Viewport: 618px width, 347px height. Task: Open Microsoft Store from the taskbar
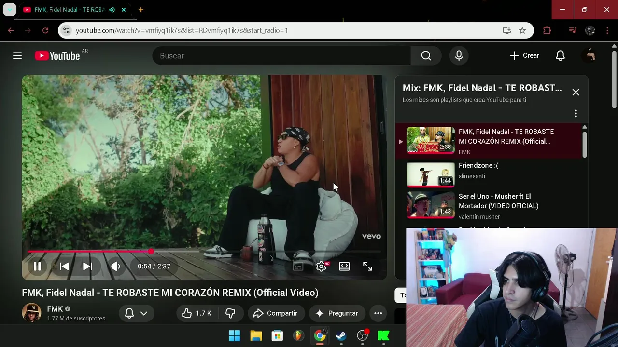pyautogui.click(x=277, y=335)
